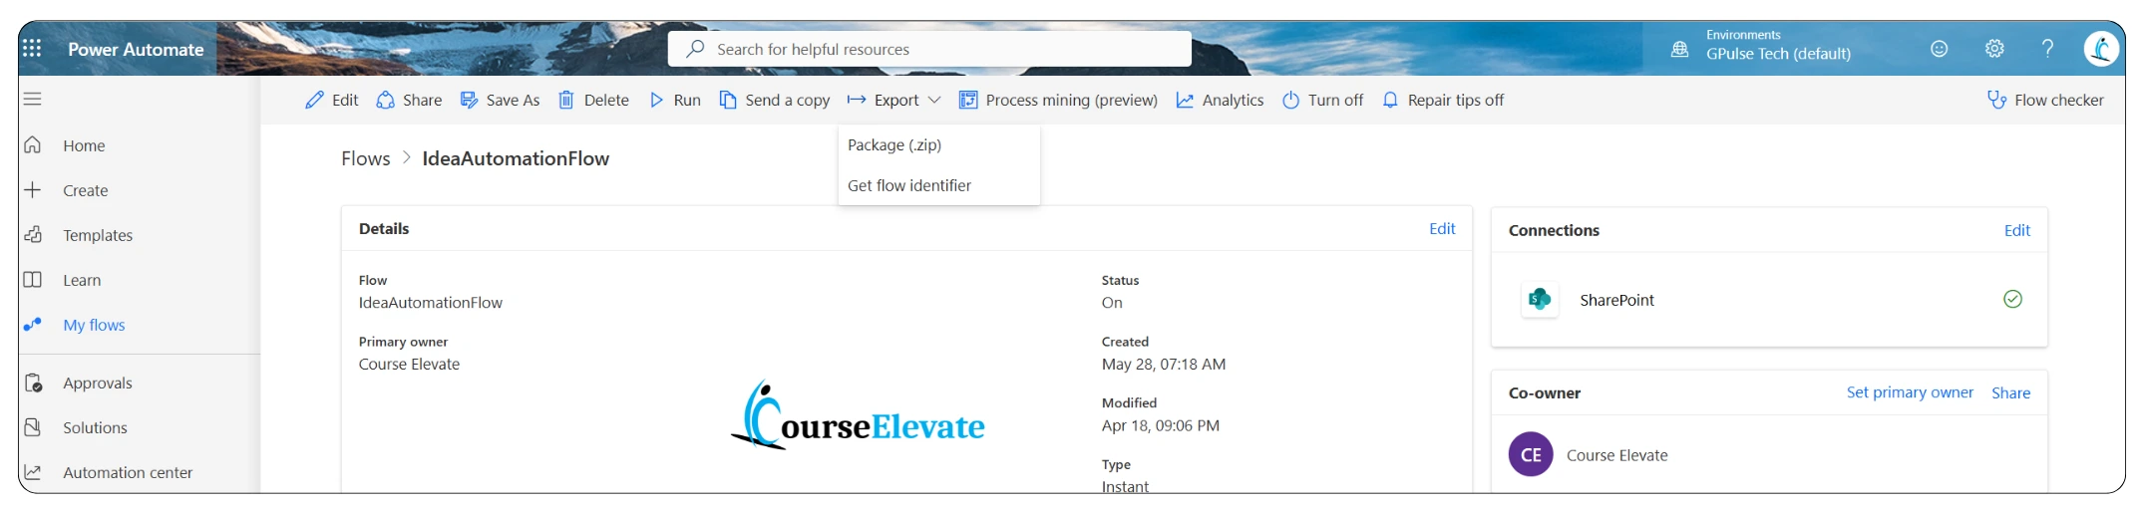Click Set primary owner link
Image resolution: width=2141 pixels, height=512 pixels.
coord(1910,392)
